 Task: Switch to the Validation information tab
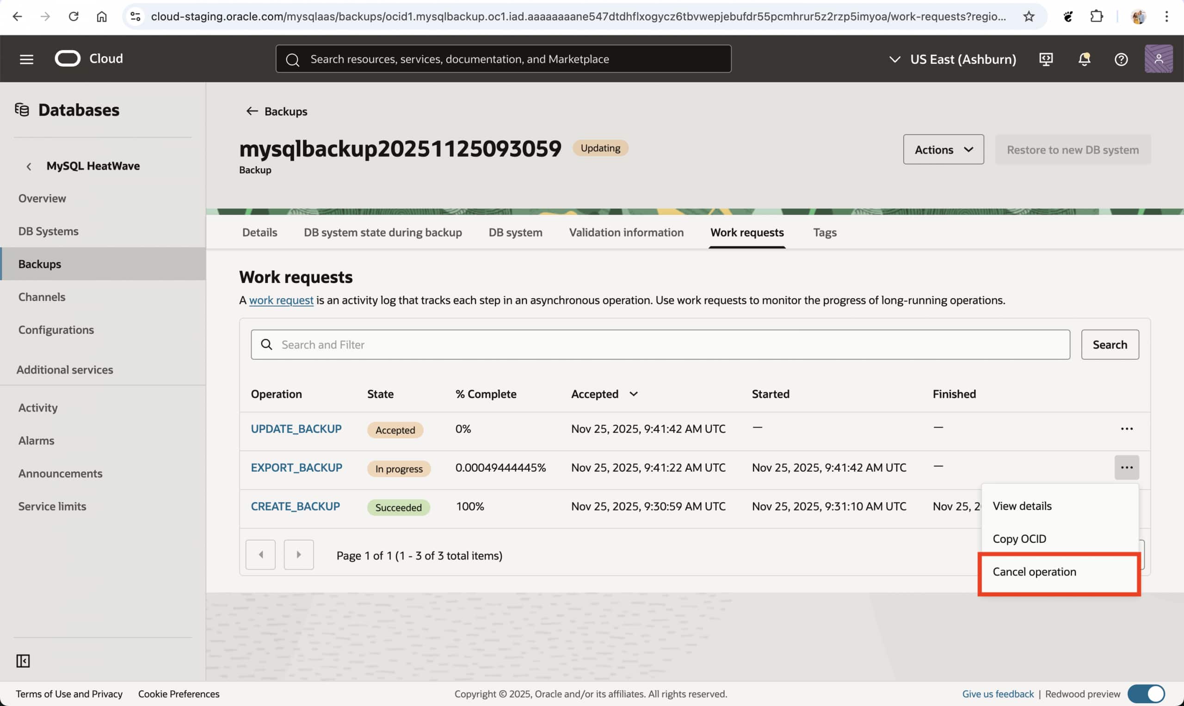click(x=626, y=232)
